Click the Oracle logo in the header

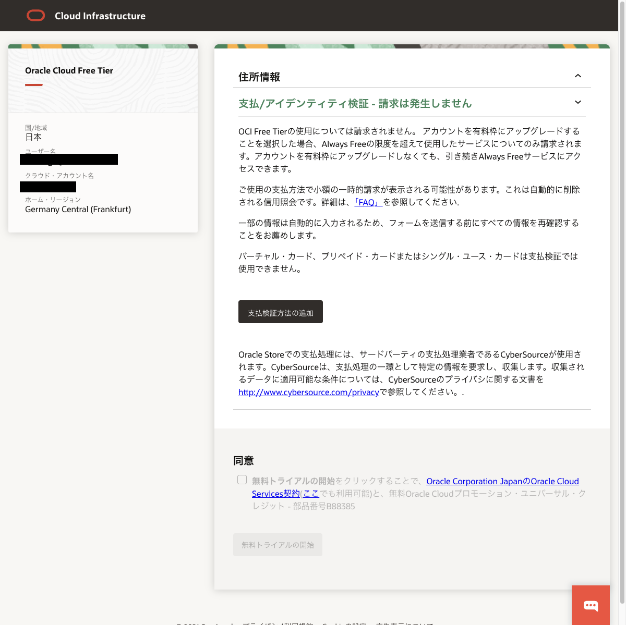click(35, 16)
